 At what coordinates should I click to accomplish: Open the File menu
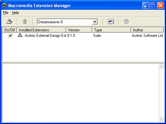(x=6, y=13)
